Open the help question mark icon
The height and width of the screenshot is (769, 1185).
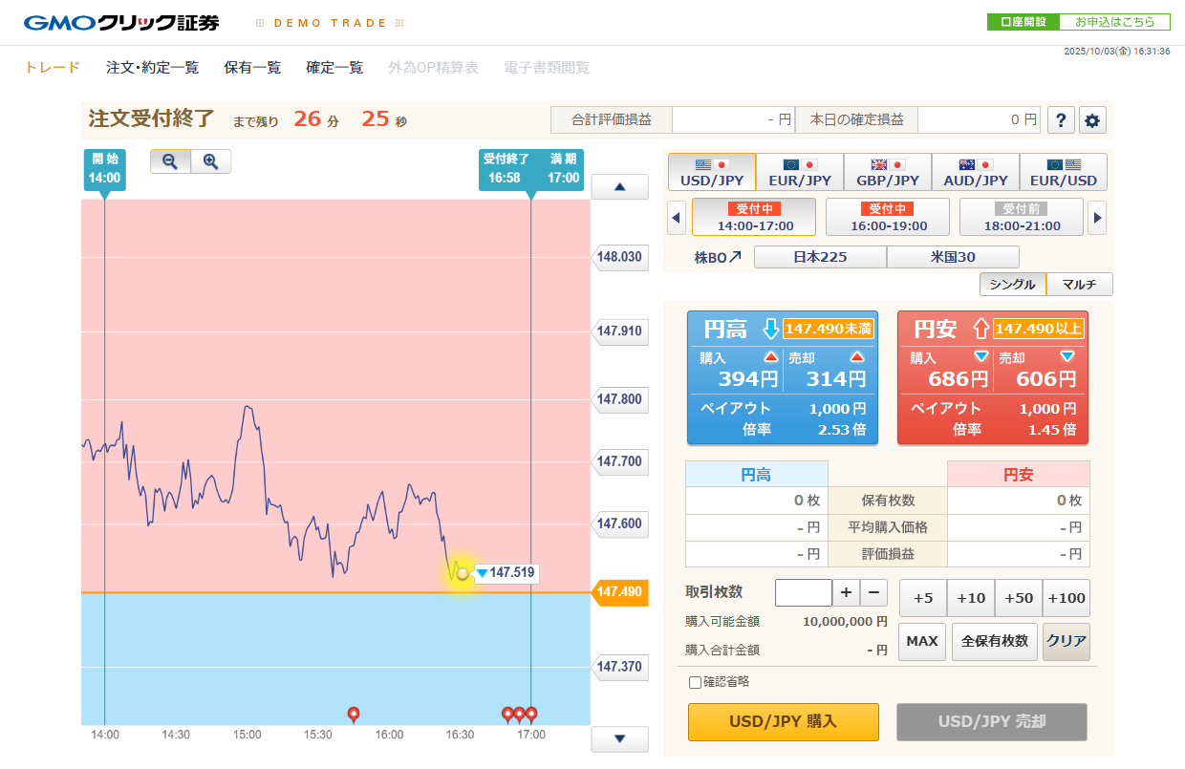pyautogui.click(x=1061, y=120)
